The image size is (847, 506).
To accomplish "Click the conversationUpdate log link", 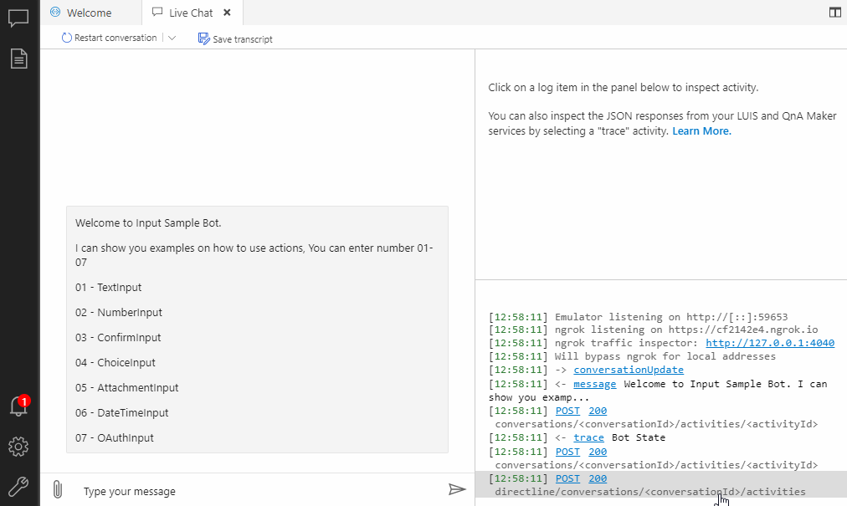I will click(x=628, y=370).
